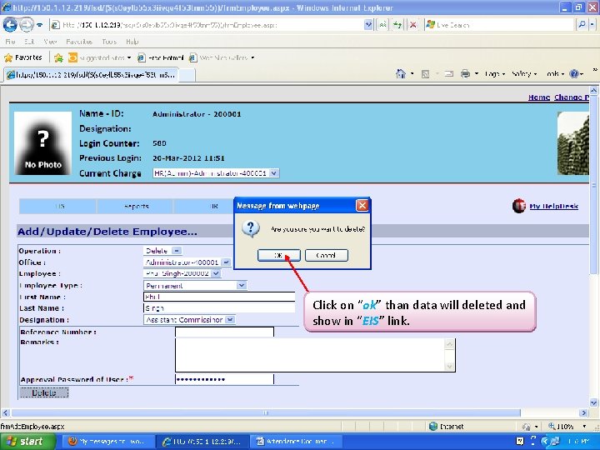Click the No Photo profile picture
Image resolution: width=600 pixels, height=450 pixels.
tap(42, 143)
